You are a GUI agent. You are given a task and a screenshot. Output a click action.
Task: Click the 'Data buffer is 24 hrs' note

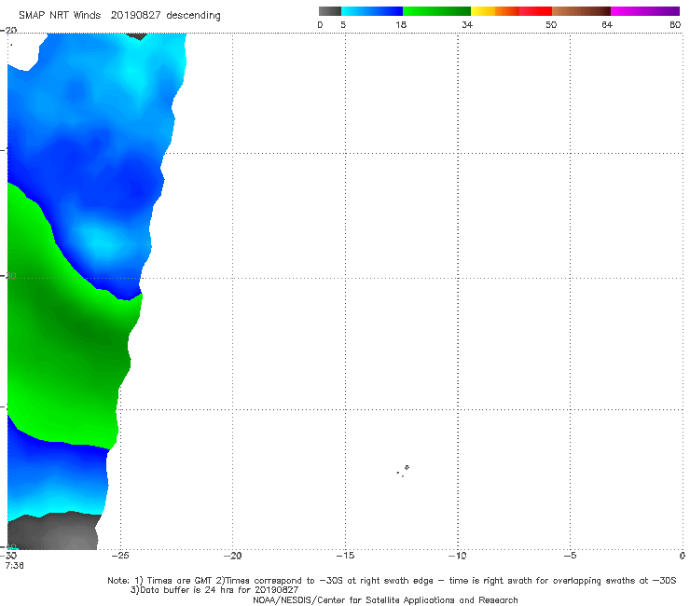coord(214,590)
